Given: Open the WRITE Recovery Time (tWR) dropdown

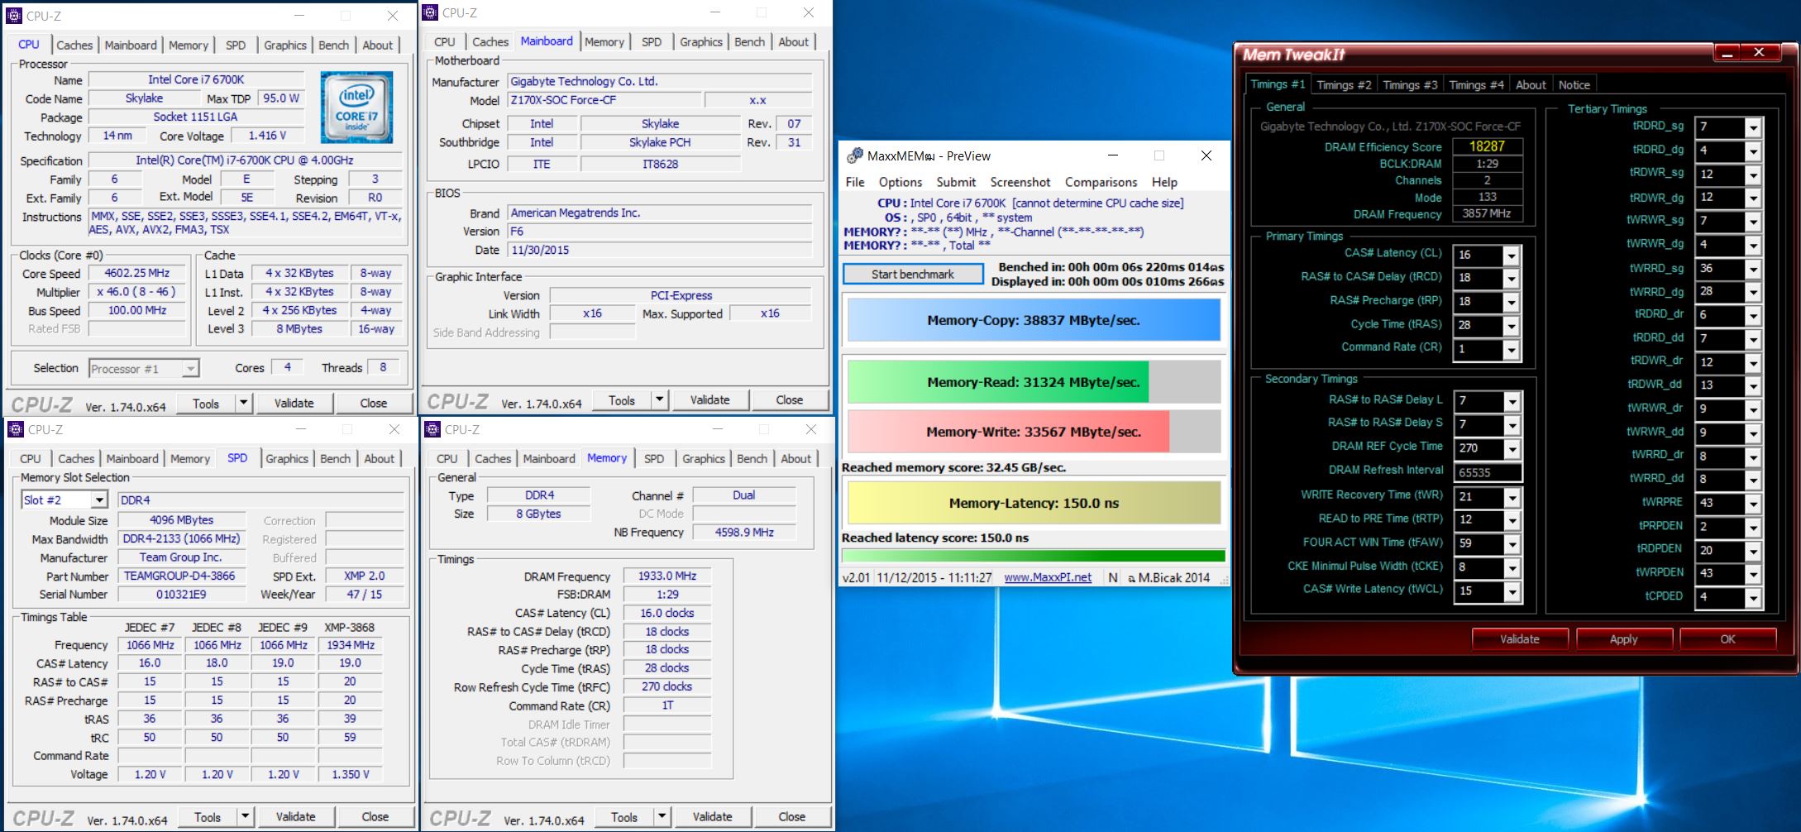Looking at the screenshot, I should (1512, 498).
